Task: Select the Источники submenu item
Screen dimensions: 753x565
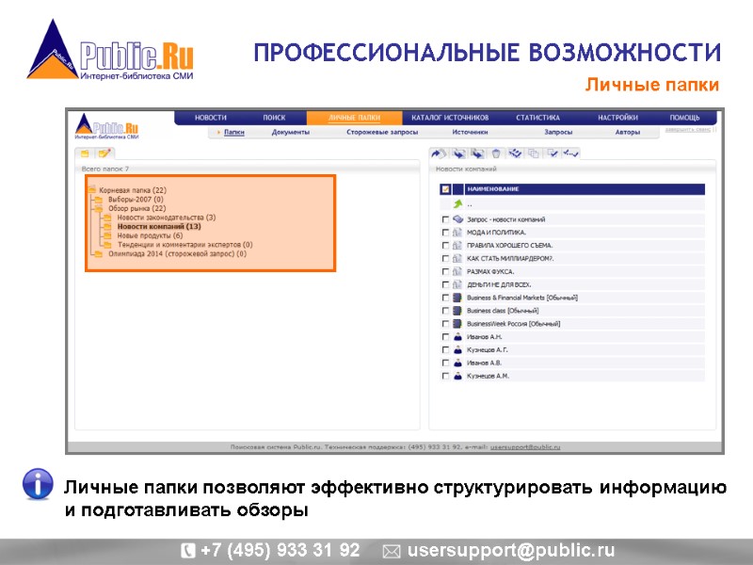Action: point(470,132)
